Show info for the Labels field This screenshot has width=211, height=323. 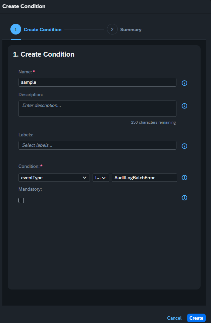pyautogui.click(x=184, y=146)
